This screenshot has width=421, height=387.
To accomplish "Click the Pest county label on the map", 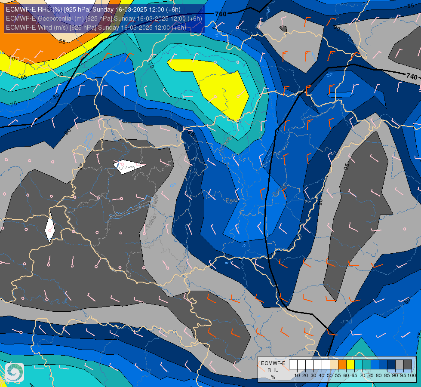I will [x=232, y=200].
